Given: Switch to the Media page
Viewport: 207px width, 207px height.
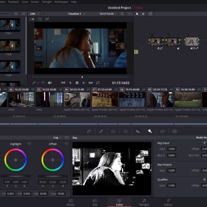Looking at the screenshot, I should tap(70, 203).
